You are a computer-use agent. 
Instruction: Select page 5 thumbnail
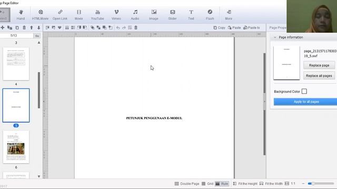tap(16, 106)
